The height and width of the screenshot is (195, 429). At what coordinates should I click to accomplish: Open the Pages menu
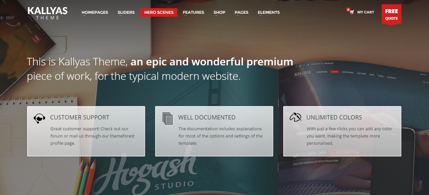point(241,12)
